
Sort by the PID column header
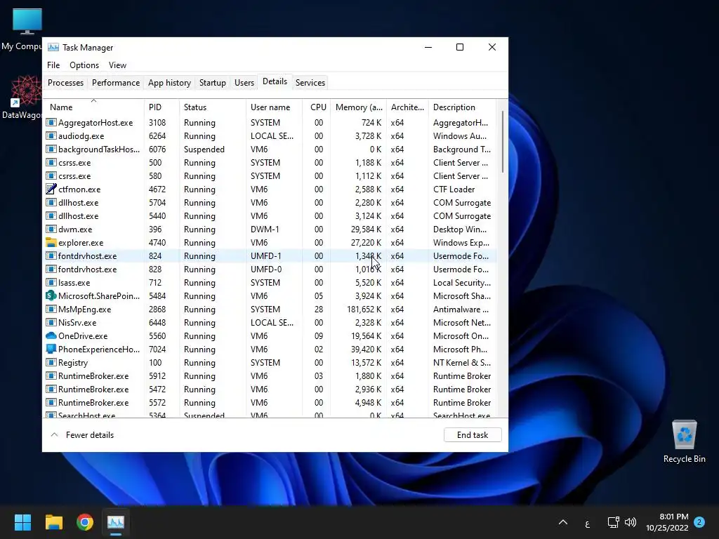161,107
